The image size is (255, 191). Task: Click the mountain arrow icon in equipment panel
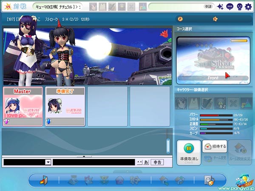point(246,103)
